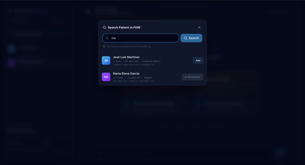Click the 'Male' label
Image resolution: width=305 pixels, height=165 pixels.
click(118, 61)
